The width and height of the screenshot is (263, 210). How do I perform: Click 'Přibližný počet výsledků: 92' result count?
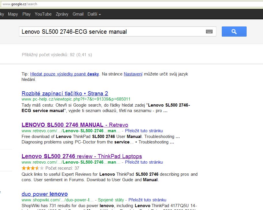tap(57, 55)
